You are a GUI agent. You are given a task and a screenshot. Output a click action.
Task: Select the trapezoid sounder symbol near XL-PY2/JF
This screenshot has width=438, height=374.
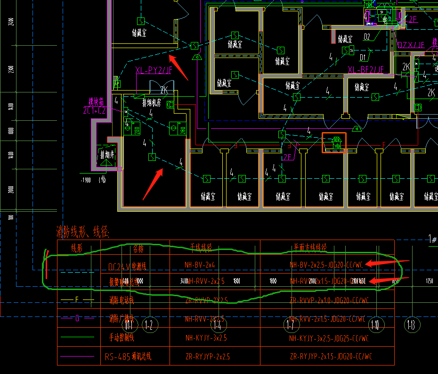click(197, 58)
